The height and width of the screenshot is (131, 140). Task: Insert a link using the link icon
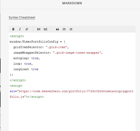[27, 29]
